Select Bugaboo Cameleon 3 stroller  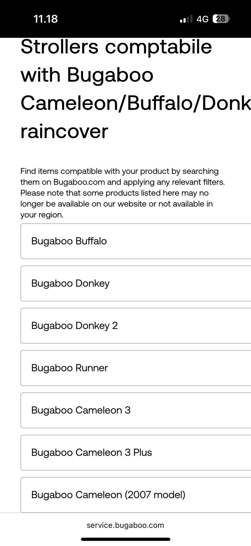(x=136, y=410)
